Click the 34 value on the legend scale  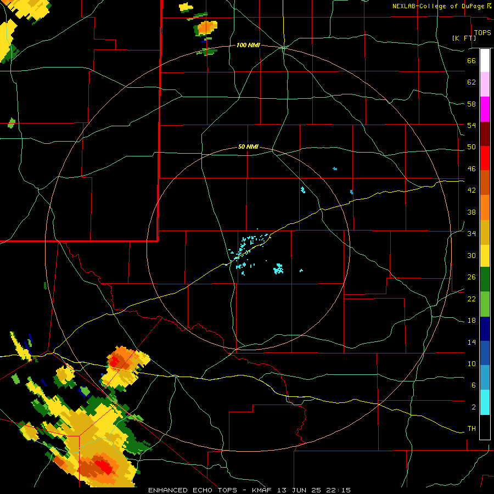coord(471,234)
